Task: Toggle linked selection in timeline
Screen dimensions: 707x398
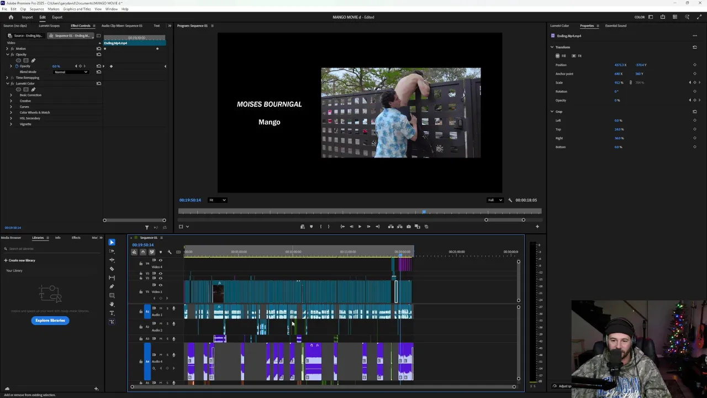Action: click(x=152, y=252)
